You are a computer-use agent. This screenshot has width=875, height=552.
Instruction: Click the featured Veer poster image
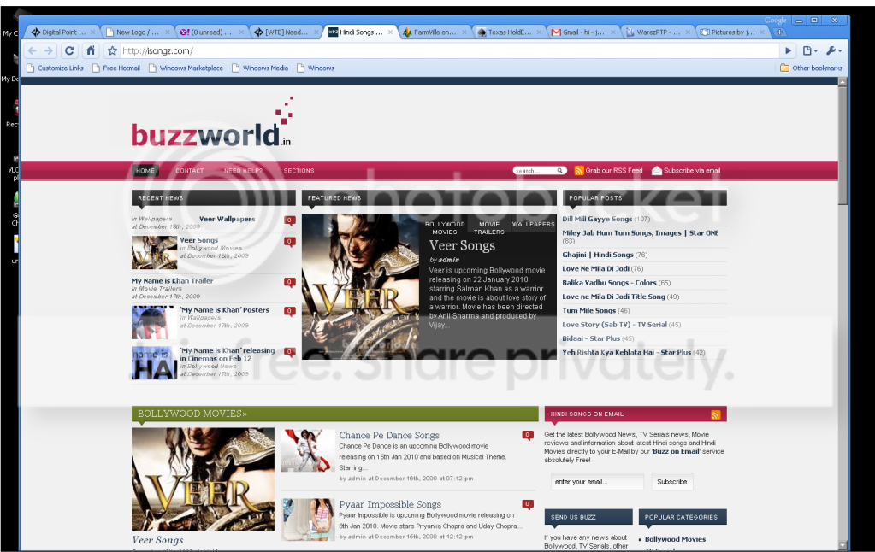pos(360,286)
